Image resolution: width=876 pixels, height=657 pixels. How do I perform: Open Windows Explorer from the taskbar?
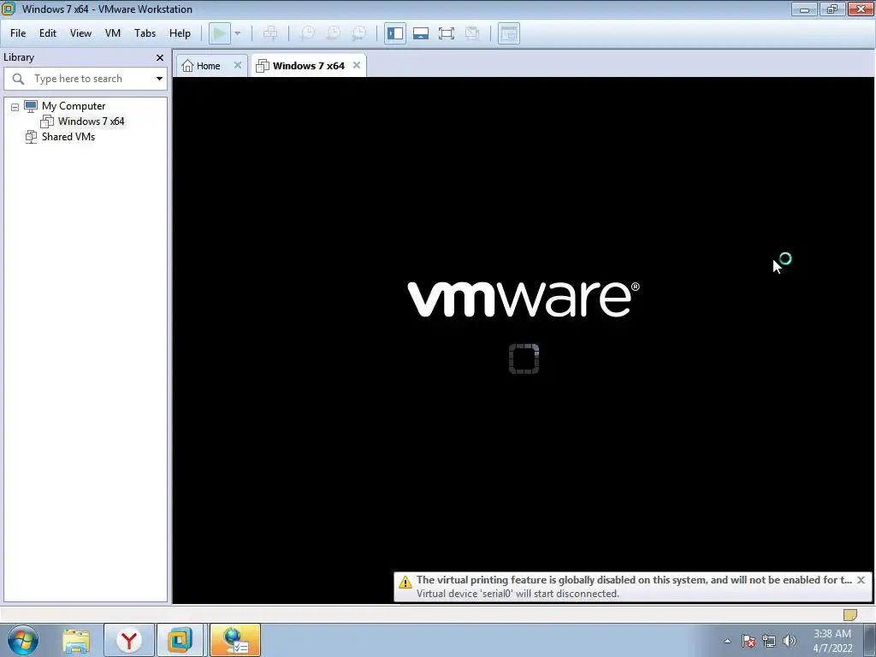tap(76, 640)
